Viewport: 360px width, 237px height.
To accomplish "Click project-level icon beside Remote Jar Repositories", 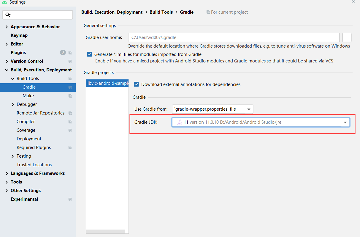I will (70, 113).
